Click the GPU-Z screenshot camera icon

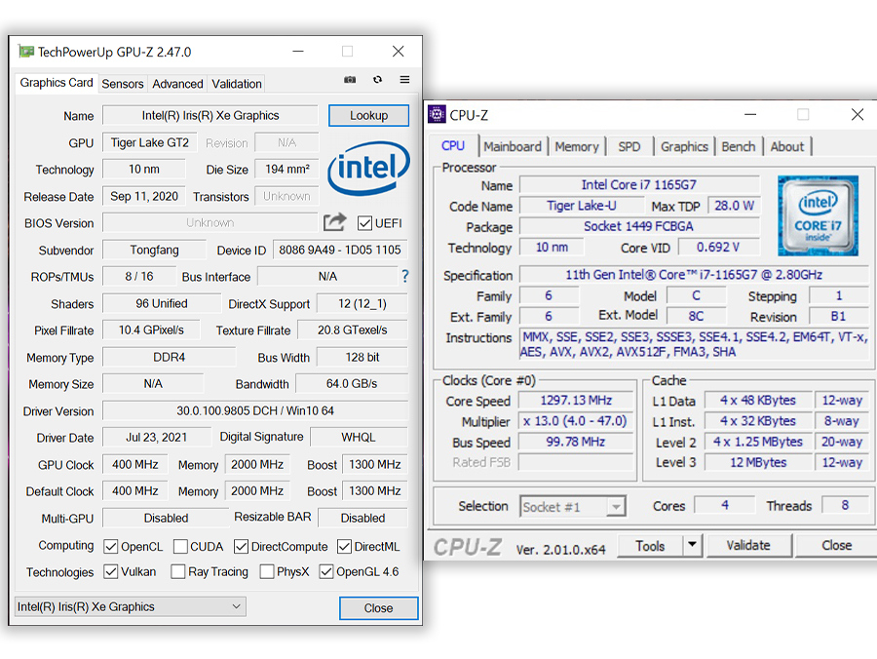point(350,79)
